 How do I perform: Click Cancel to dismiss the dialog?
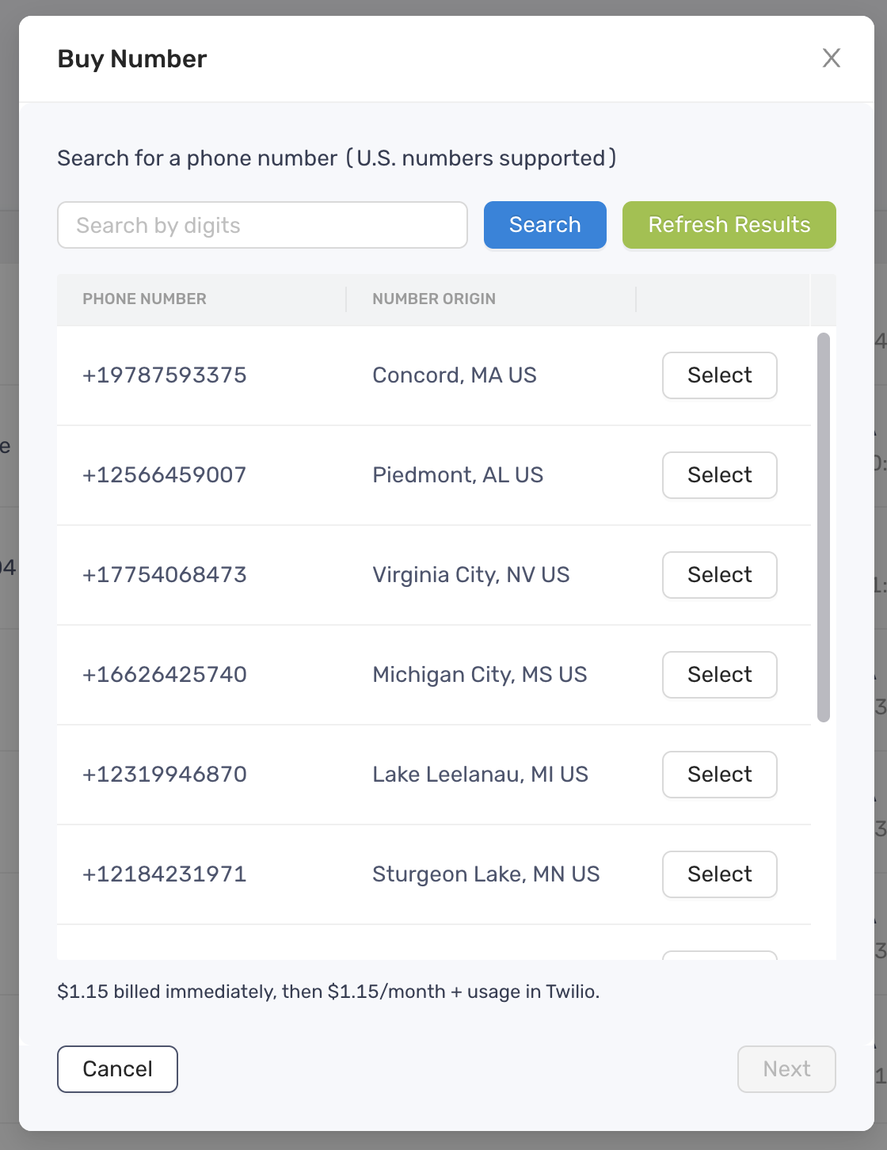117,1068
